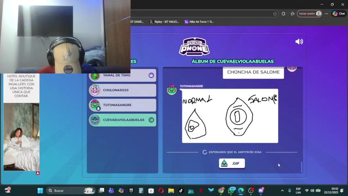Open the Calculator taskbar icon

(141, 191)
